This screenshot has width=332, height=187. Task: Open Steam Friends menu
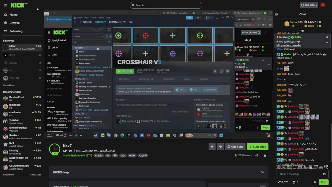tap(93, 18)
